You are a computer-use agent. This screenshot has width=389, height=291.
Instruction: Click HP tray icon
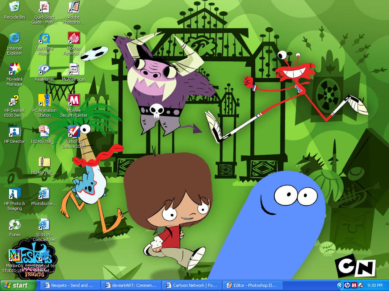pyautogui.click(x=347, y=285)
